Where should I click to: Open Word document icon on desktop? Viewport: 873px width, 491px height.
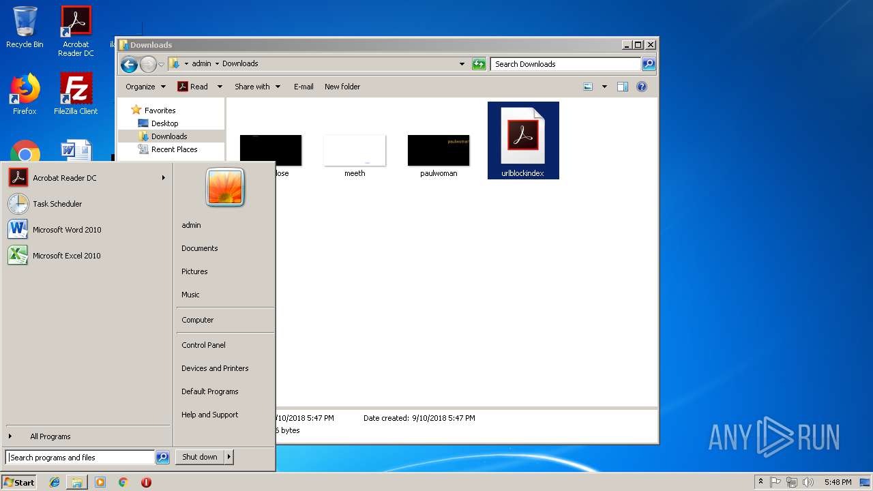pyautogui.click(x=76, y=150)
